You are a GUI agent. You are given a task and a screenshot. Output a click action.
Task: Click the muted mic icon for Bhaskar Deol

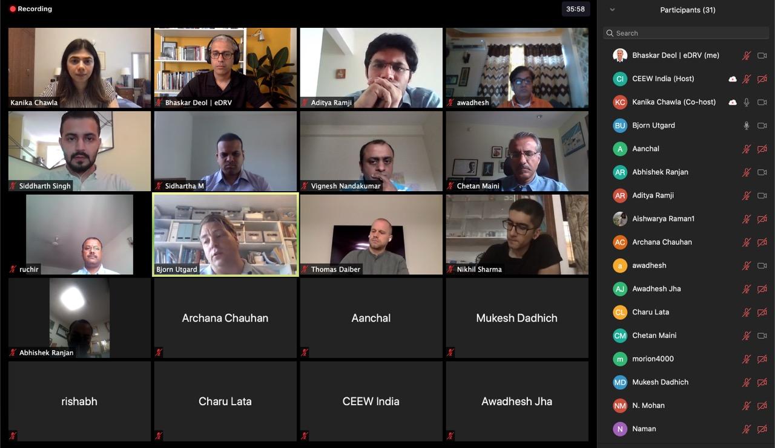747,56
